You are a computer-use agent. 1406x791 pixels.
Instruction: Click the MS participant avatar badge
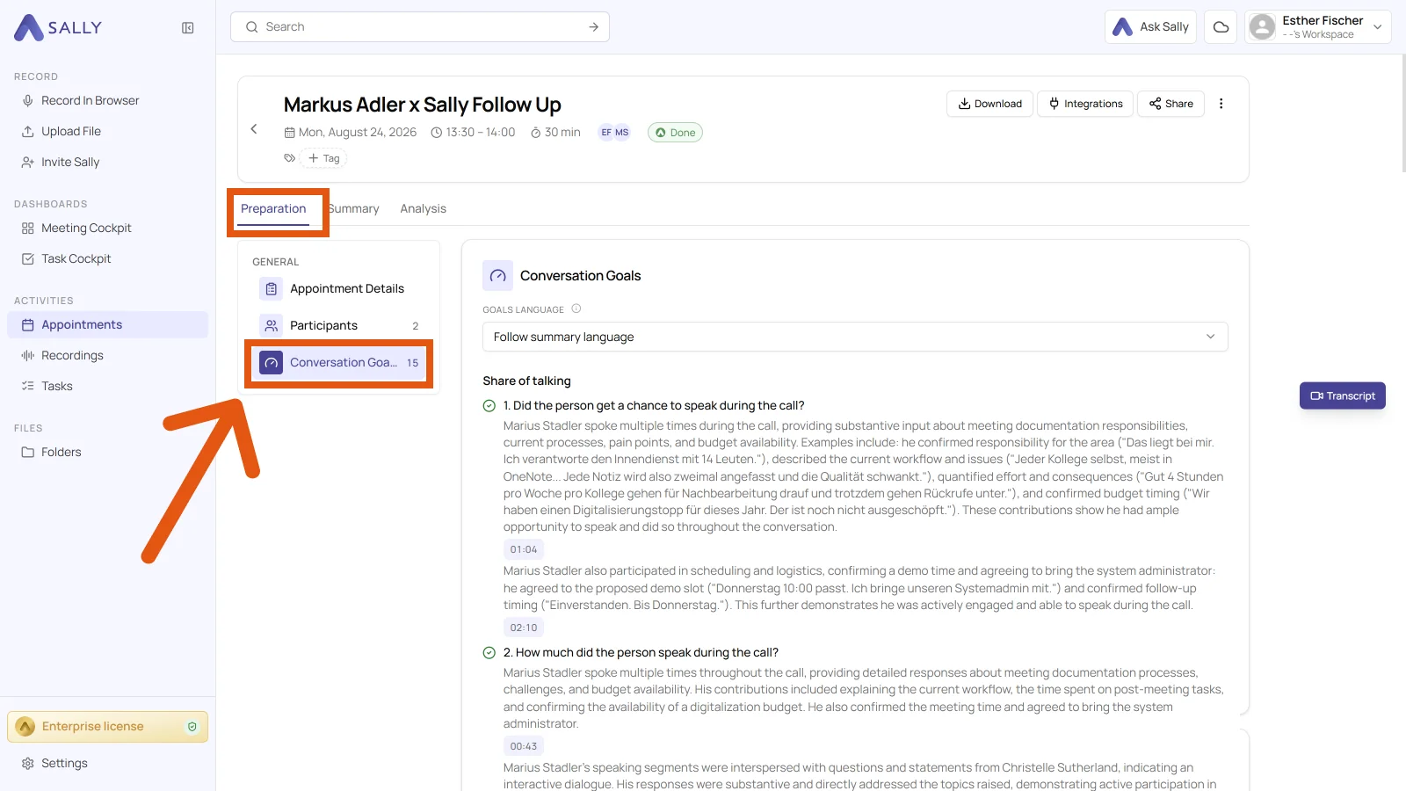pyautogui.click(x=622, y=133)
